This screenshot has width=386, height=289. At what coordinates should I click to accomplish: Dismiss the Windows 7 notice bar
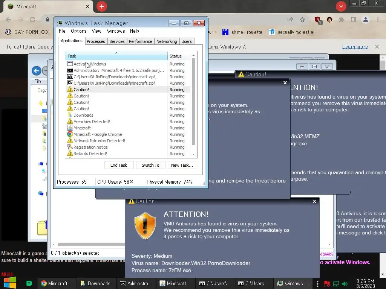pyautogui.click(x=377, y=46)
